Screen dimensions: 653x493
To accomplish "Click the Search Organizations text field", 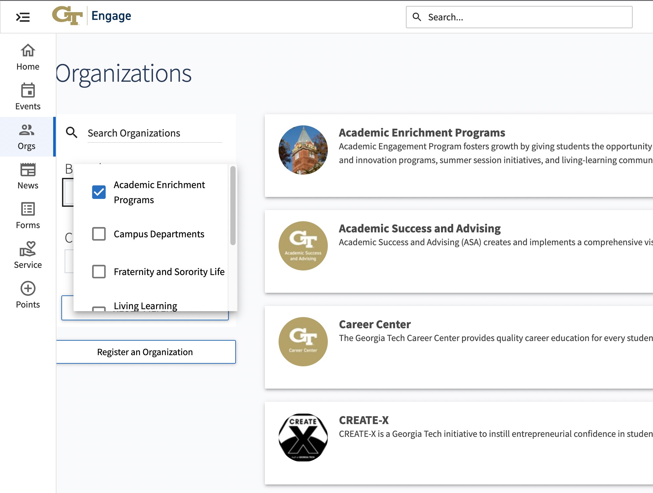I will (155, 133).
